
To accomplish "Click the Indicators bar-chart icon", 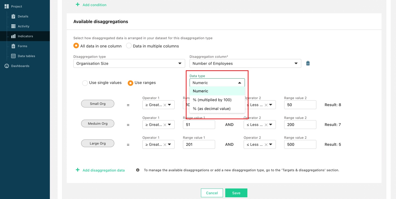I will pyautogui.click(x=14, y=36).
